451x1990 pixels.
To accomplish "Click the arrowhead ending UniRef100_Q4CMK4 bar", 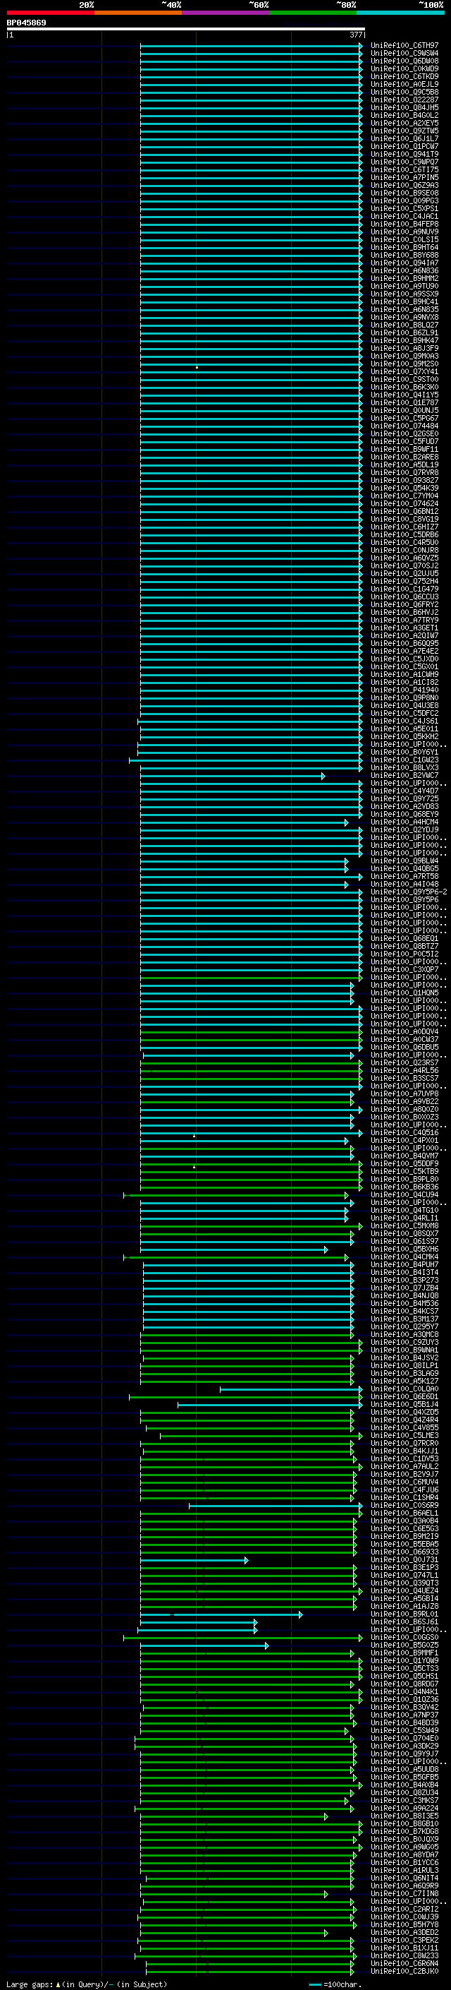I will point(346,1257).
